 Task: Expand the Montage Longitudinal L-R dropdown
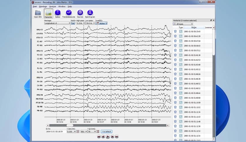pos(57,23)
